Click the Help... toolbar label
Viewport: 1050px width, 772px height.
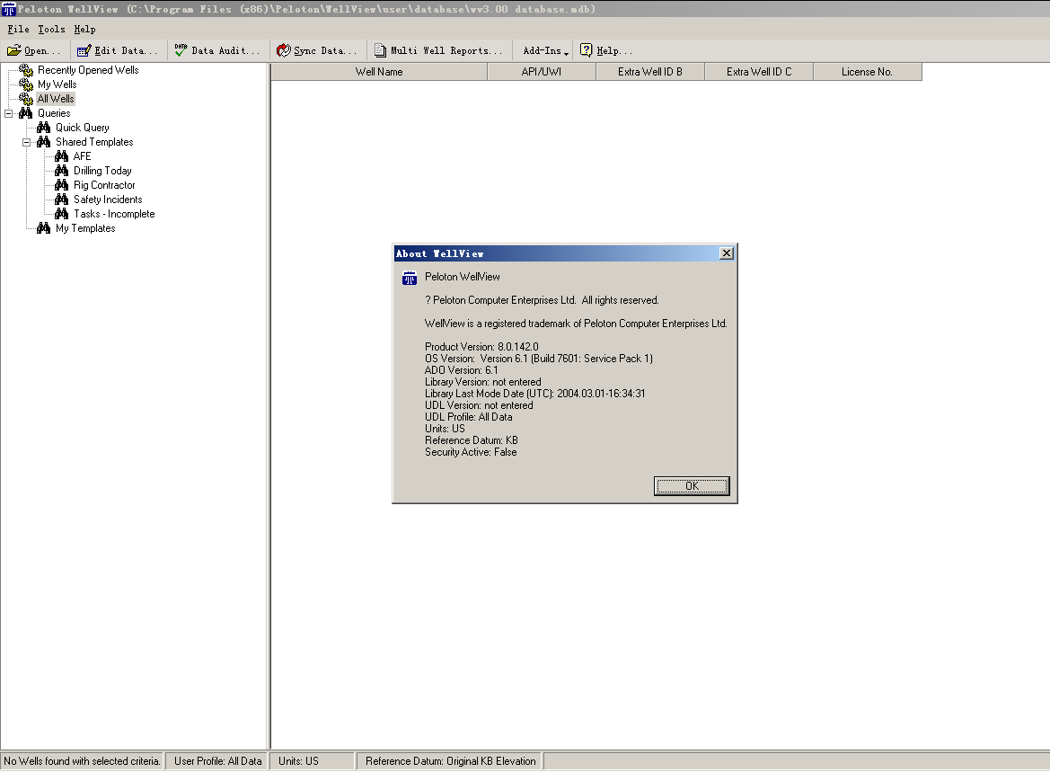614,51
